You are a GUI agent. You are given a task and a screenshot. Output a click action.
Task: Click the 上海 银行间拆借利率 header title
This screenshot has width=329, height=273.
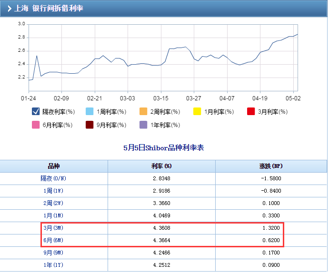click(49, 9)
